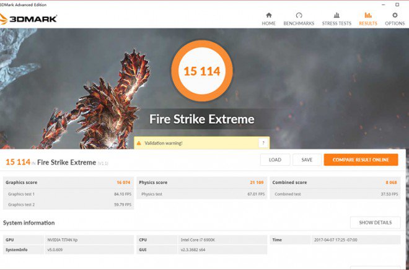Click the Combined score panel header
Viewport: 409px width, 270px height.
pos(335,183)
